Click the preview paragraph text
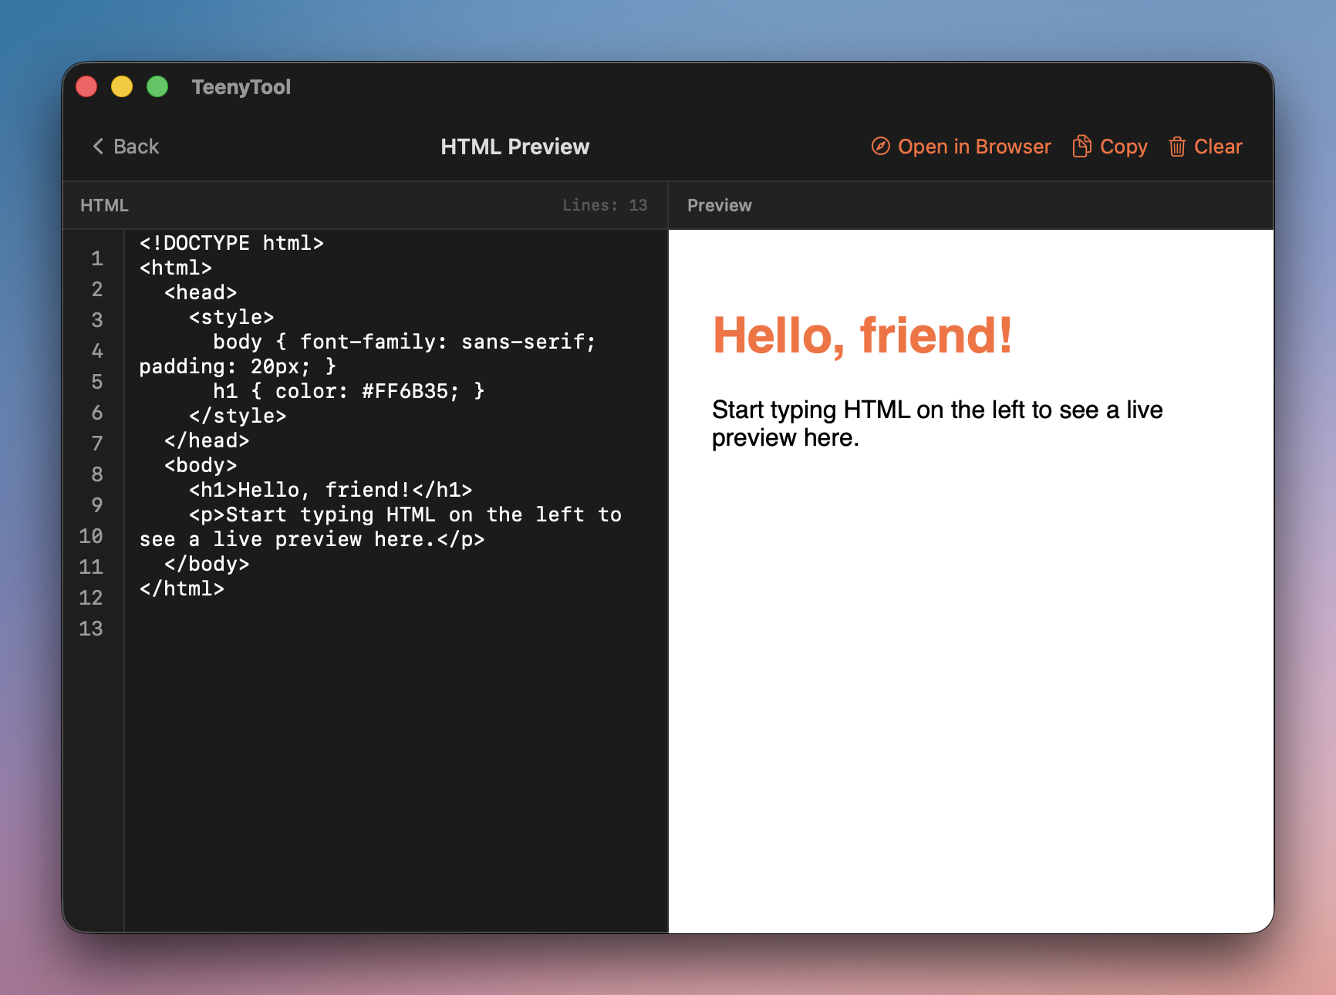Screen dimensions: 1336x995 pos(936,423)
